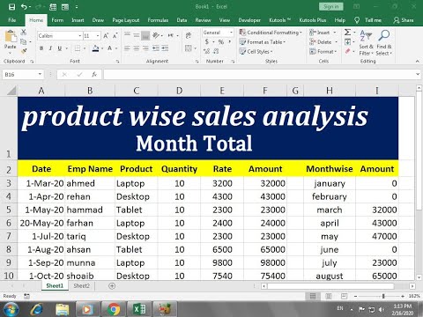Apply fill color with the paint bucket

95,48
